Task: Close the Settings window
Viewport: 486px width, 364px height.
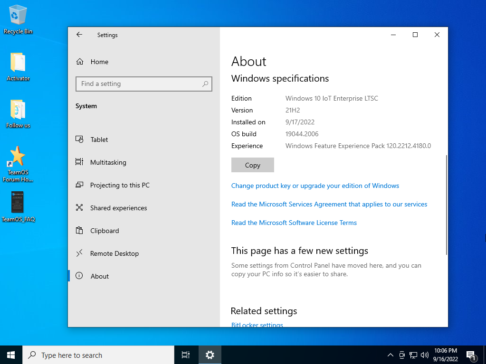Action: coord(437,35)
